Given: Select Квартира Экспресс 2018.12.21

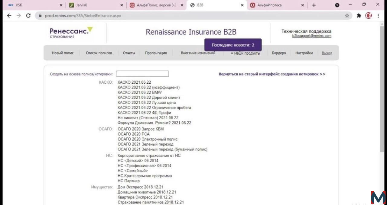Looking at the screenshot, I should 145,197.
